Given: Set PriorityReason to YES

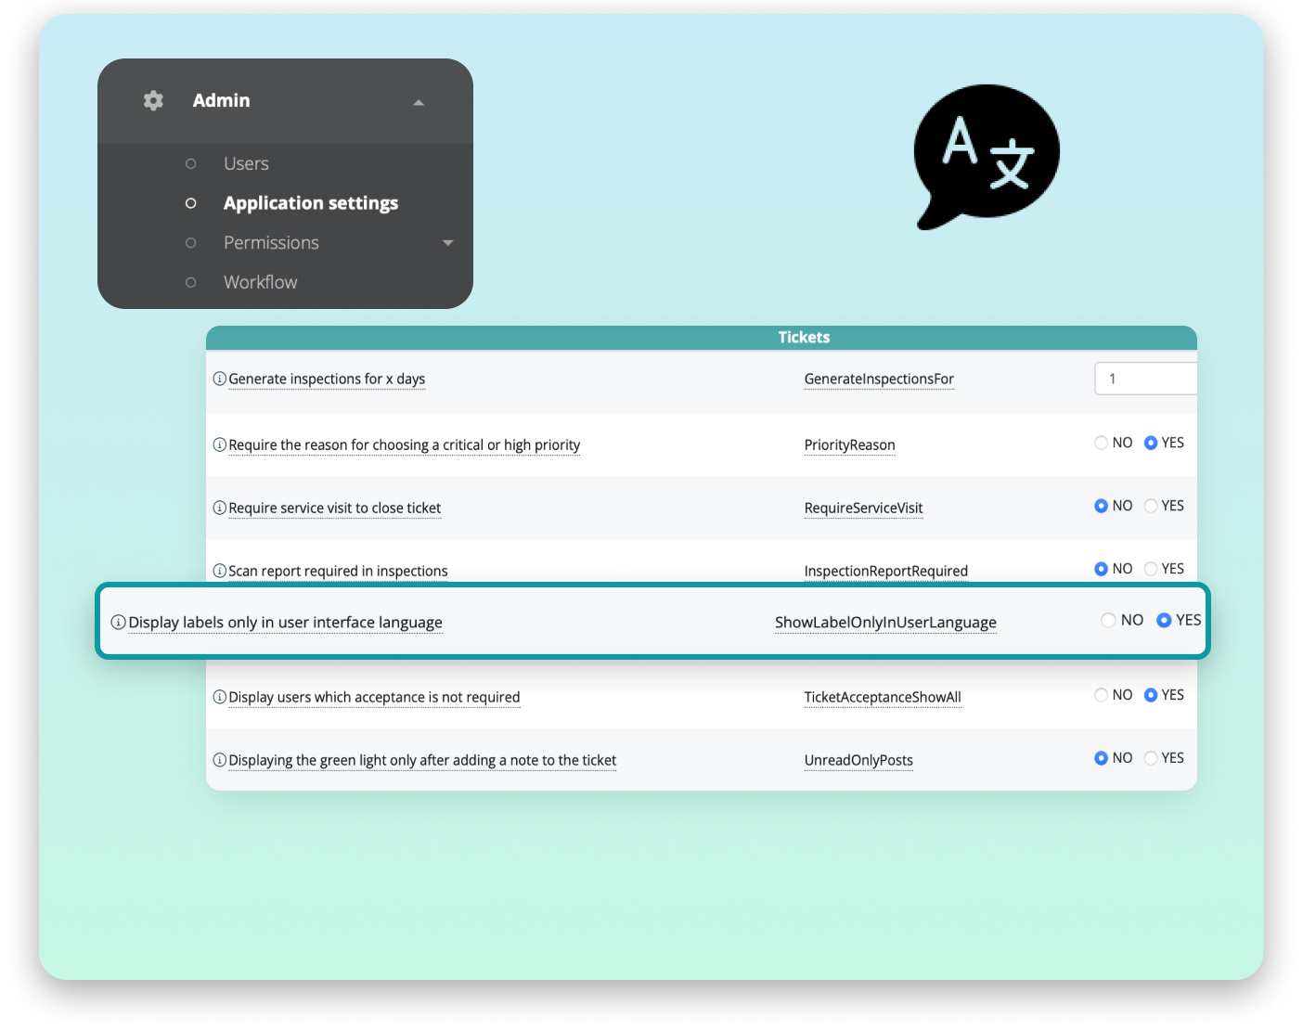Looking at the screenshot, I should [1151, 443].
